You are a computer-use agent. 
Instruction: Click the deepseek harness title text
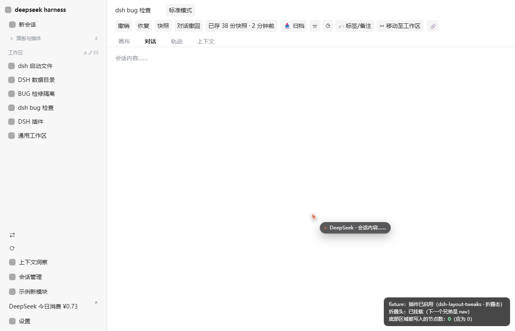pyautogui.click(x=40, y=10)
